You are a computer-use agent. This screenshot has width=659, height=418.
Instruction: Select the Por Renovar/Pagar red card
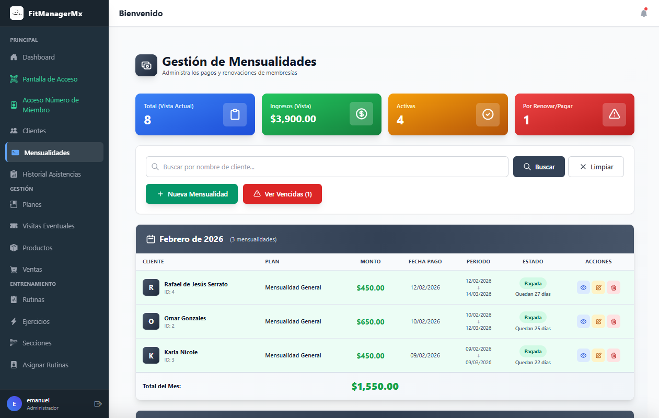[574, 114]
